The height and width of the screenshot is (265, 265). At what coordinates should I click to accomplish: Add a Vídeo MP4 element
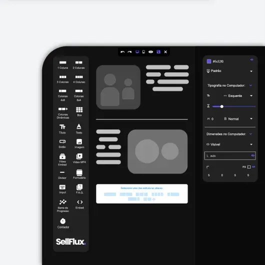(x=79, y=158)
